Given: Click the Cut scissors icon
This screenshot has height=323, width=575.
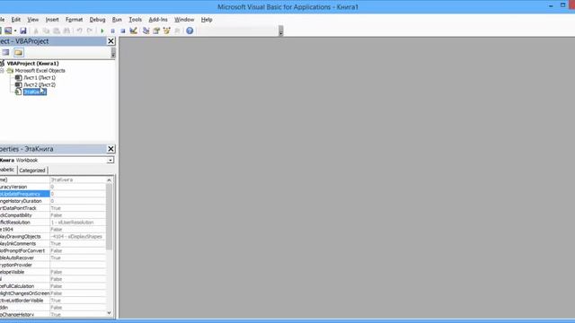Looking at the screenshot, I should tap(36, 31).
